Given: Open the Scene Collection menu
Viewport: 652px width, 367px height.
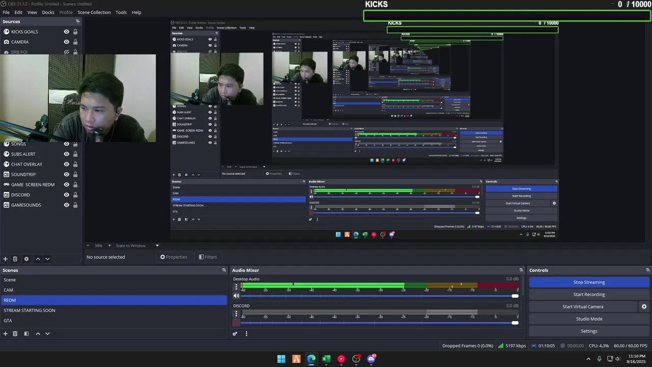Looking at the screenshot, I should (94, 12).
